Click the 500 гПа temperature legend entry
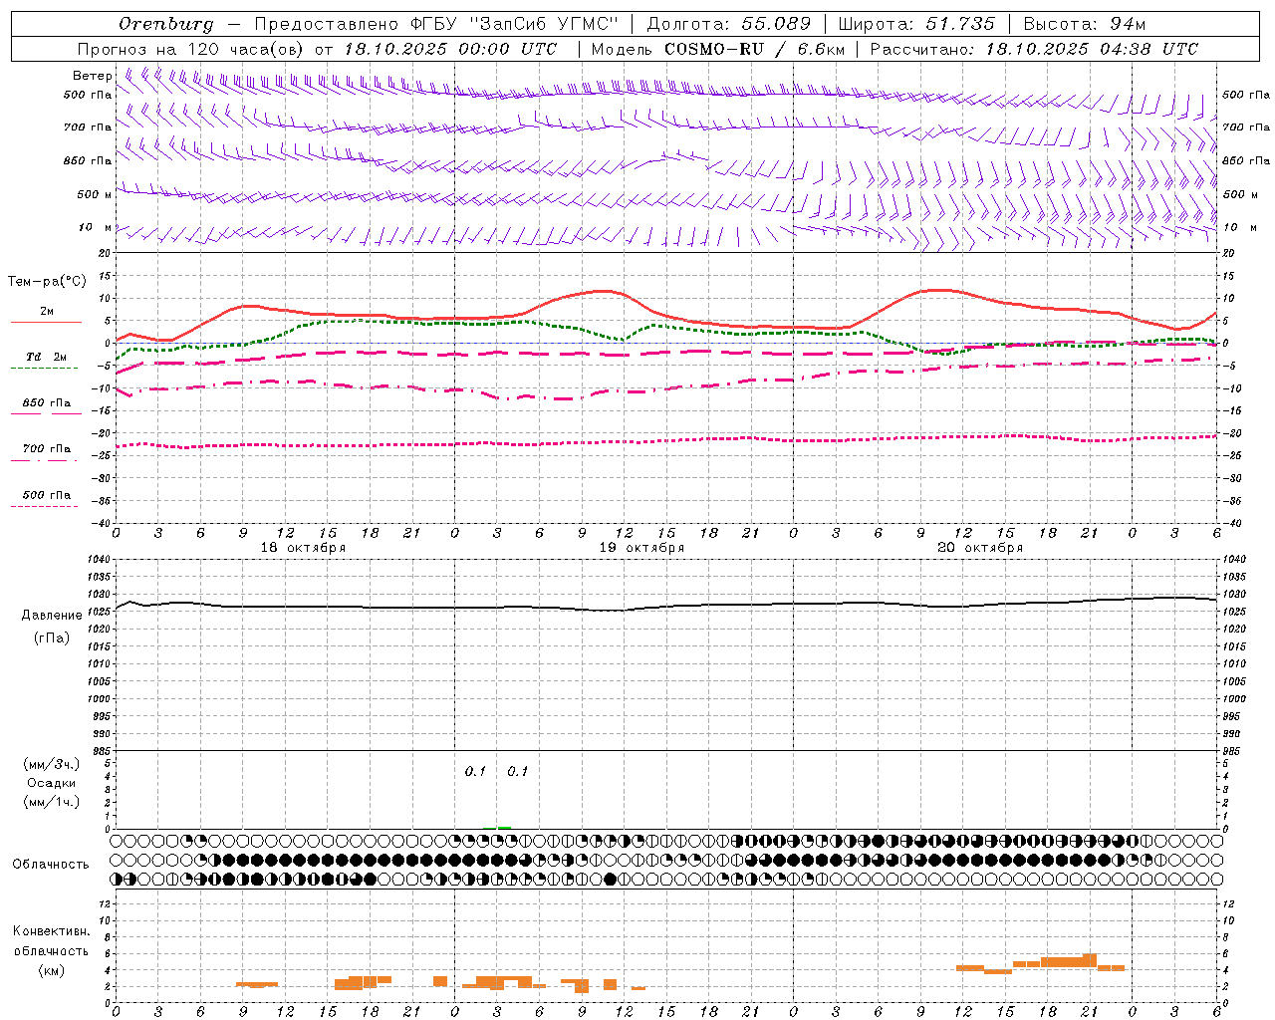The height and width of the screenshot is (1020, 1275). click(46, 495)
